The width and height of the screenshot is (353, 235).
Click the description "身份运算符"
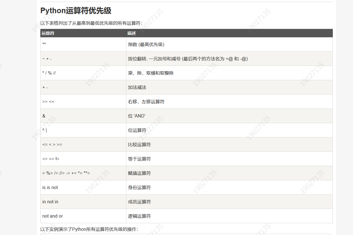[139, 187]
